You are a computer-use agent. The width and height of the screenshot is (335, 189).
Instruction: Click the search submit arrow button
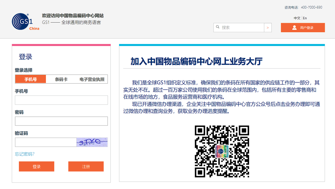(268, 28)
